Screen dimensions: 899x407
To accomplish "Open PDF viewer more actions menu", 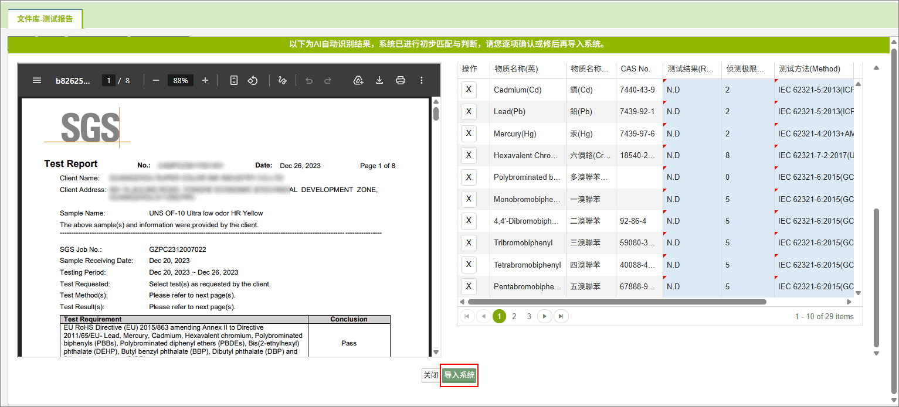I will 421,80.
